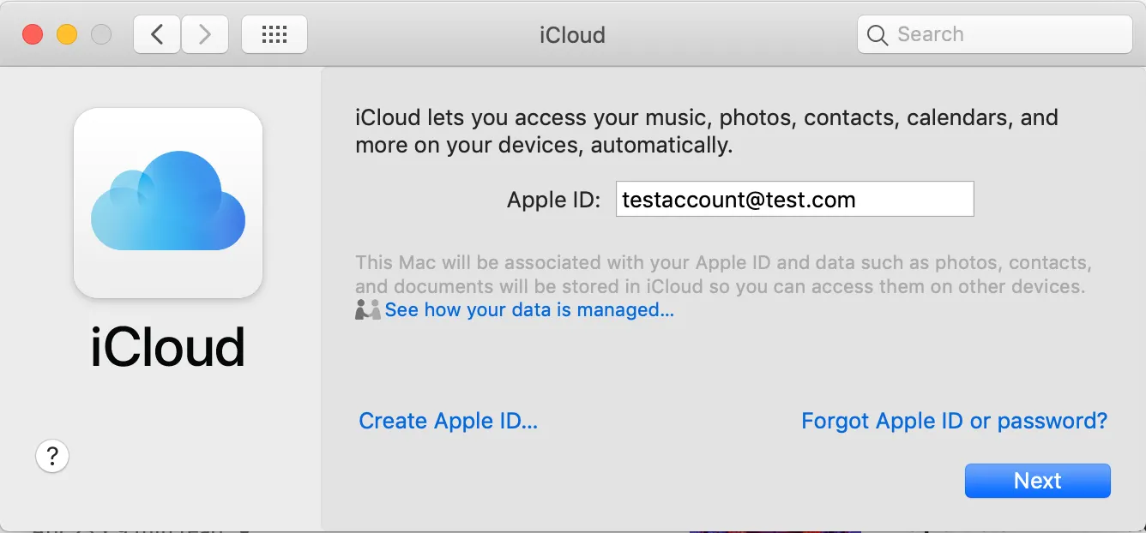Close the iCloud window with red button

(x=33, y=34)
